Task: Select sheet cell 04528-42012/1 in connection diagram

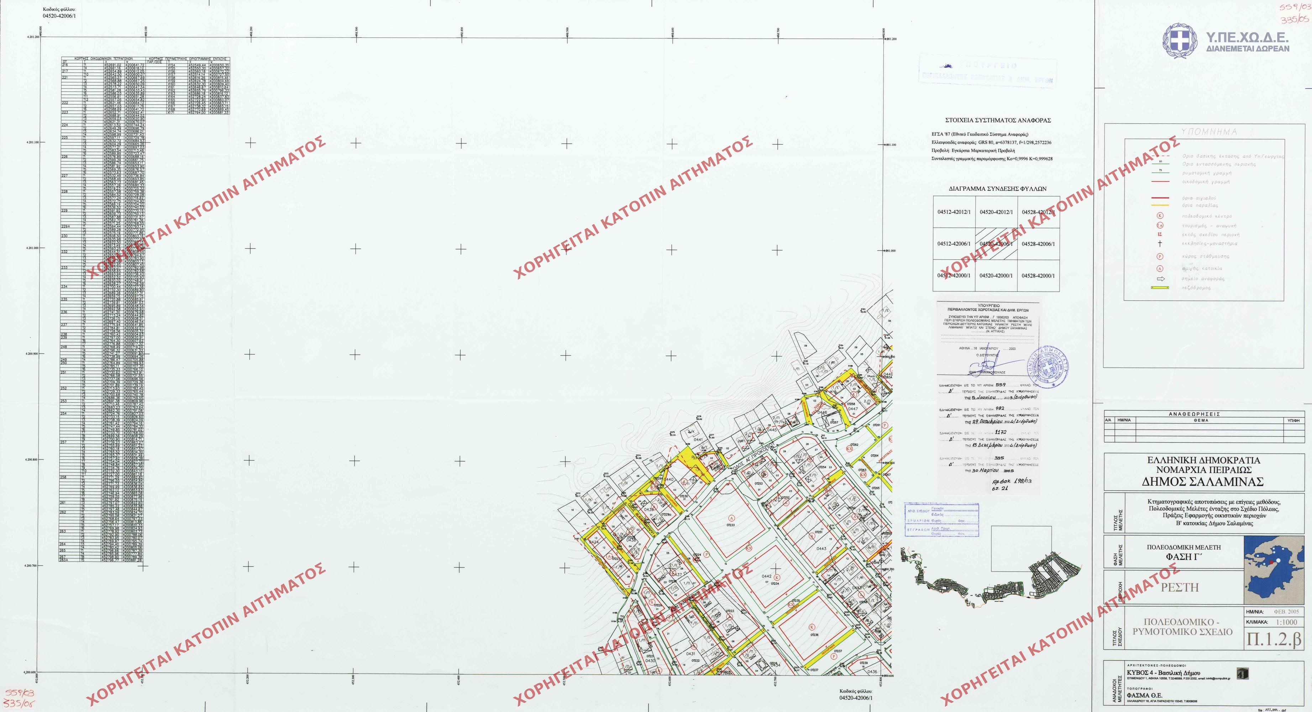Action: (x=1038, y=212)
